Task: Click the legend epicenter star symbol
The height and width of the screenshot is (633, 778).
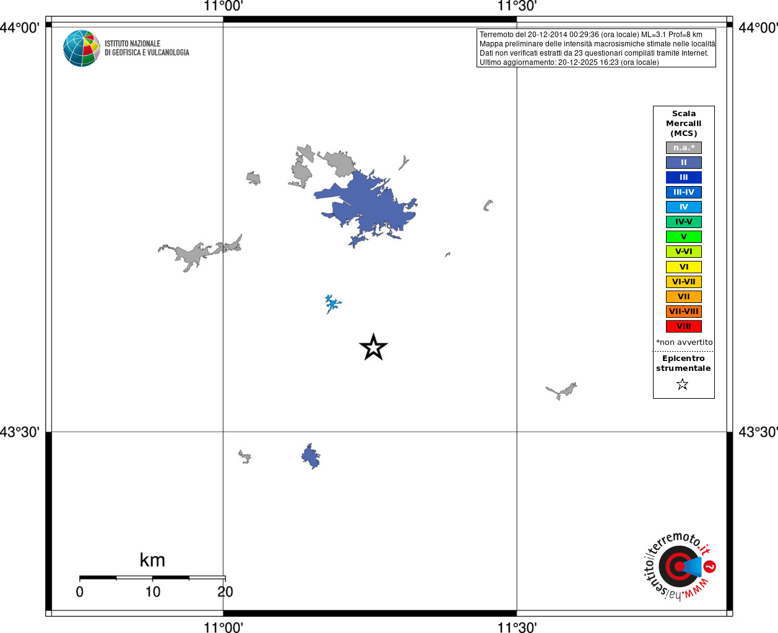Action: click(683, 384)
